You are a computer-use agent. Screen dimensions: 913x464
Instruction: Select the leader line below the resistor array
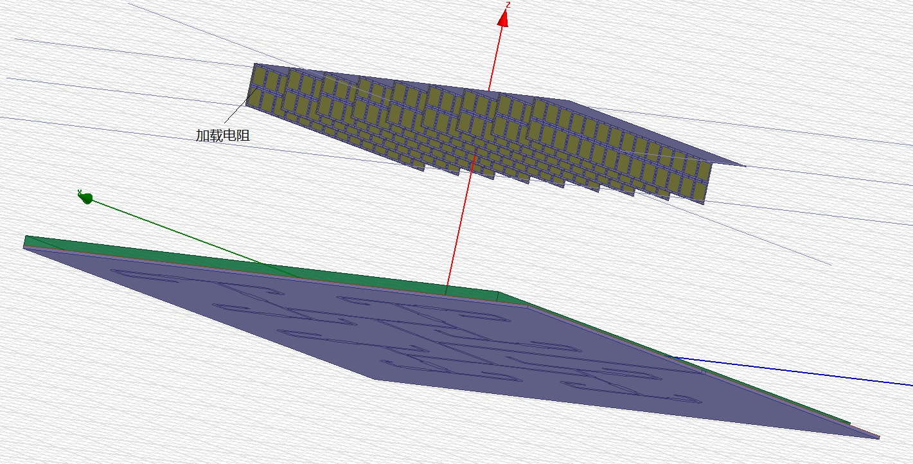click(235, 112)
